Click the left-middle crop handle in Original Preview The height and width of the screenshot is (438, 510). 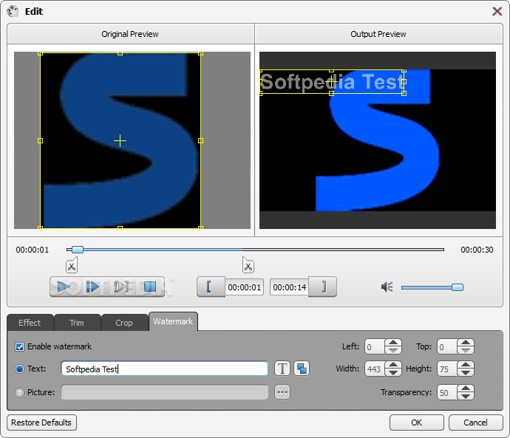(41, 140)
